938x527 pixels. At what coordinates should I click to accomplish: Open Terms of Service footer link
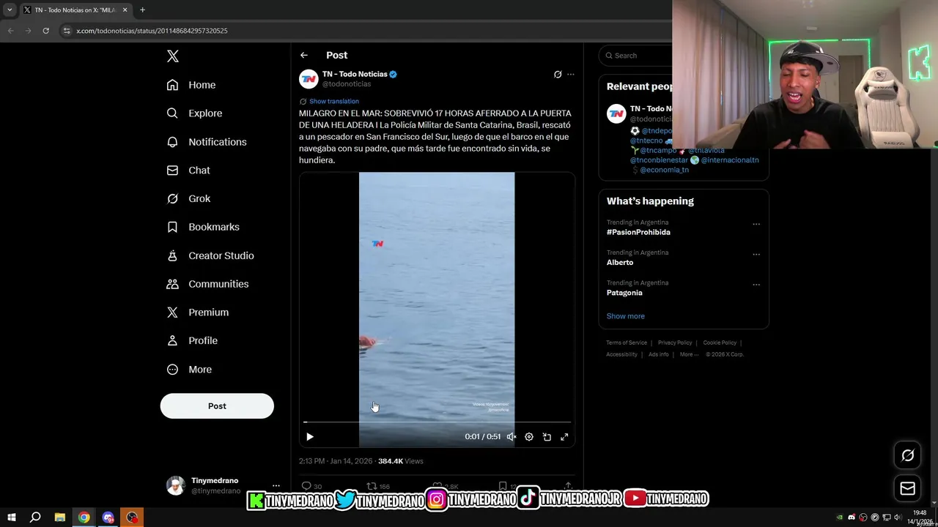tap(627, 343)
